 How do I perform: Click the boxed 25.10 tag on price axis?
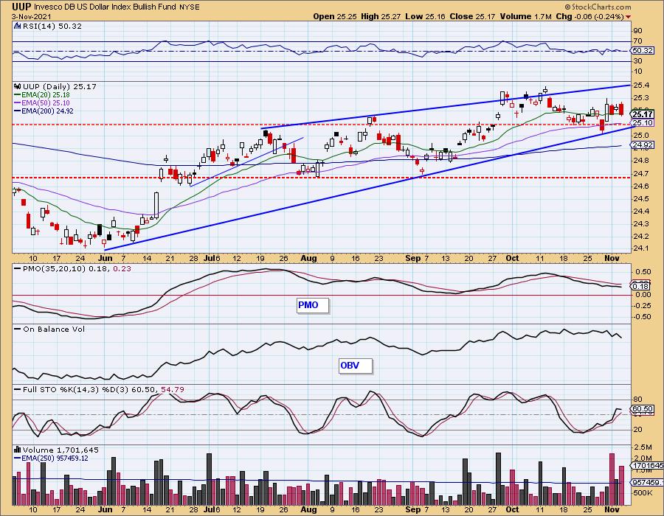(642, 122)
